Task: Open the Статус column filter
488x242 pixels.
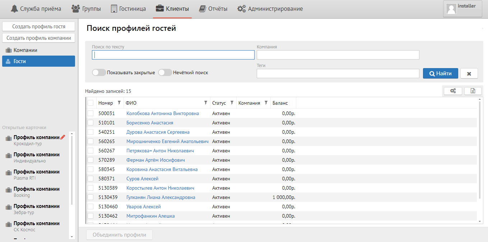Action: tap(232, 103)
